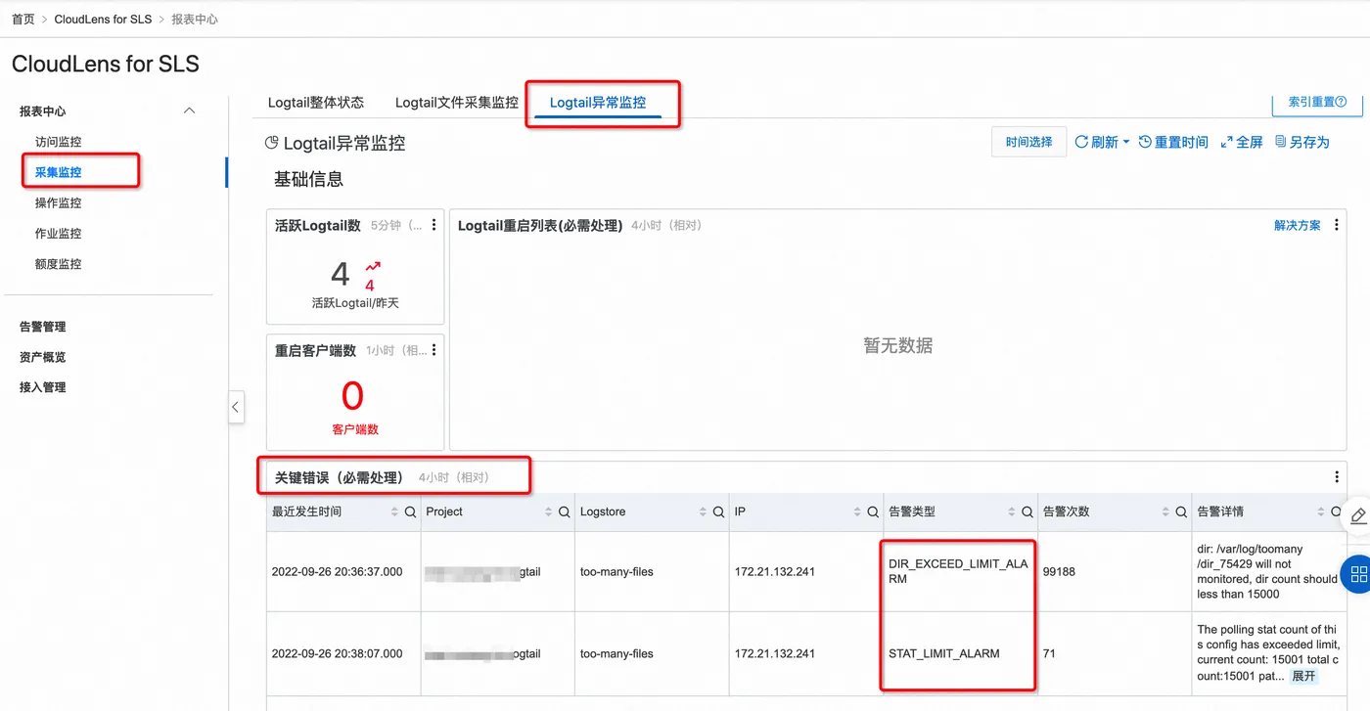Go to 告警管理 in the sidebar
The image size is (1370, 711).
(x=43, y=327)
